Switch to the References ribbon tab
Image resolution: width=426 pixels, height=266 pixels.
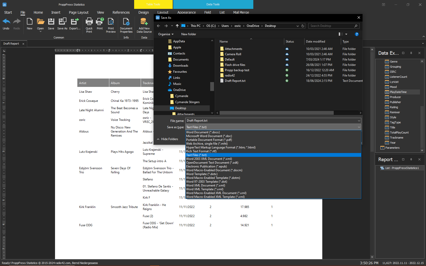[121, 12]
